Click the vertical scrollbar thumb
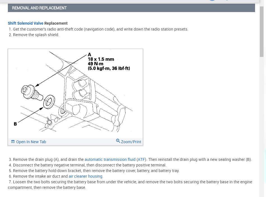The image size is (266, 197). tap(262, 32)
